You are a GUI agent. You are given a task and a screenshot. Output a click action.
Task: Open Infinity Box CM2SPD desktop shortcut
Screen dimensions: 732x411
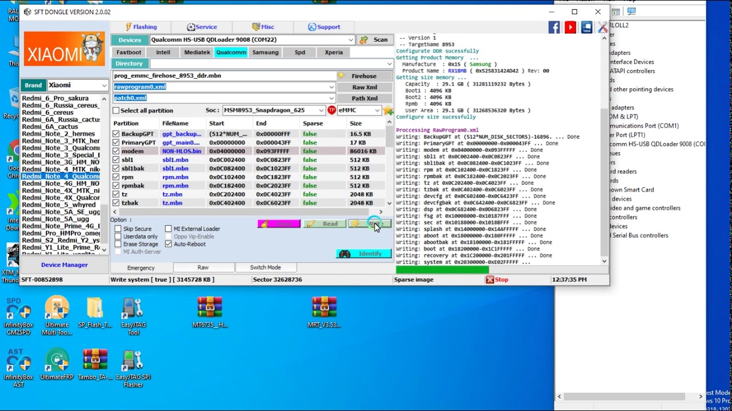(19, 316)
